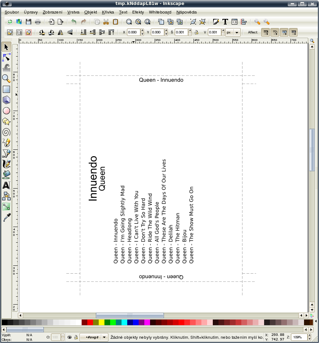
Task: Toggle current layer lock
Action: [76, 337]
